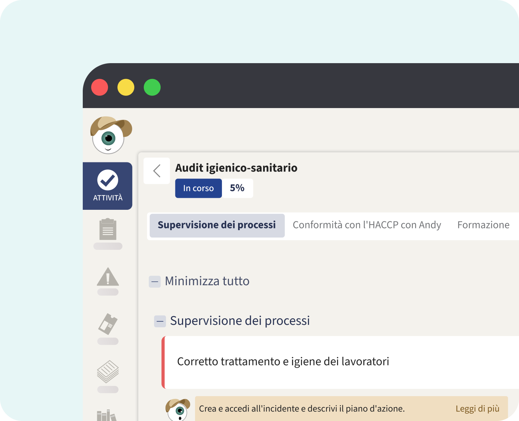Open the Attività sidebar section
The width and height of the screenshot is (519, 421).
[x=108, y=186]
